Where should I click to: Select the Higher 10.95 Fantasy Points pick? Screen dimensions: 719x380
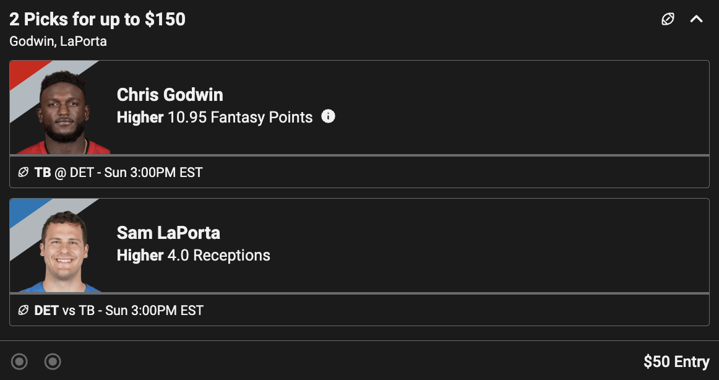215,118
